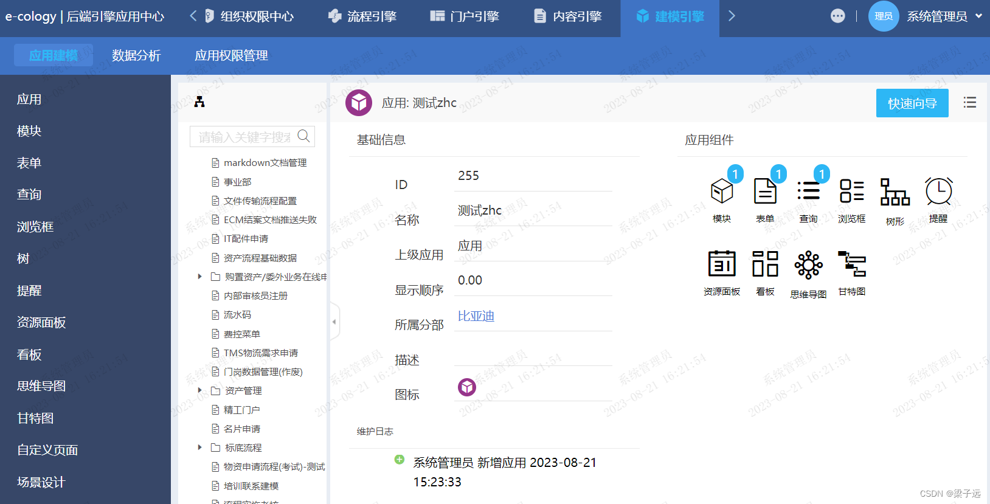Image resolution: width=990 pixels, height=504 pixels.
Task: Open the 资源面板 component icon
Action: coord(722,264)
